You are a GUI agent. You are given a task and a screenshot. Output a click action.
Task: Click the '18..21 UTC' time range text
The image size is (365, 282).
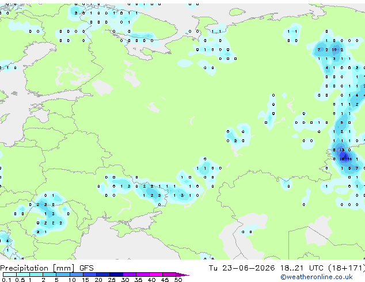302,268
